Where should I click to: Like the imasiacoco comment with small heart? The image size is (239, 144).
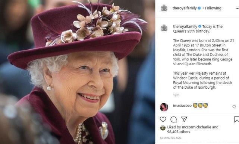click(x=234, y=107)
